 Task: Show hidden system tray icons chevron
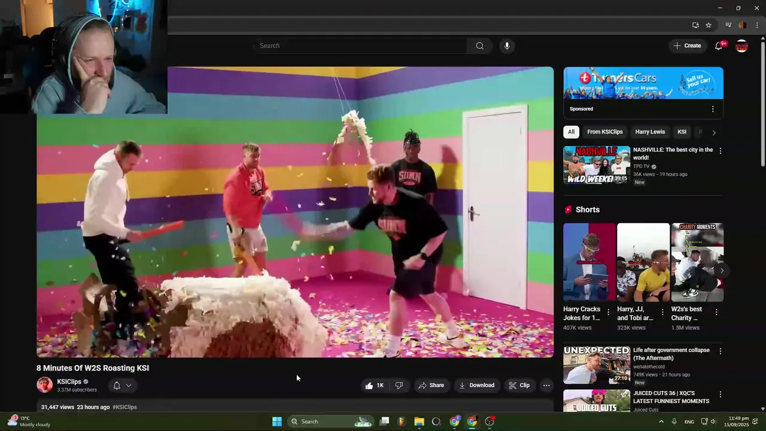[661, 421]
